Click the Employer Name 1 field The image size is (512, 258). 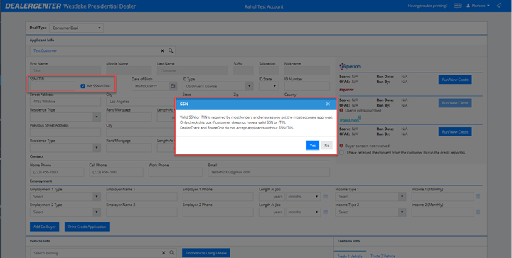tap(142, 197)
